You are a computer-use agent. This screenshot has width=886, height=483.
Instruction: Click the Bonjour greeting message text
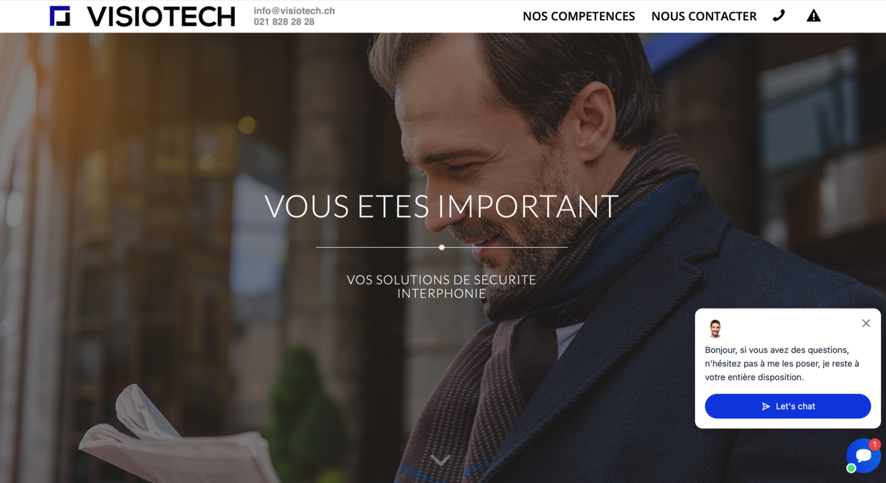[x=782, y=364]
